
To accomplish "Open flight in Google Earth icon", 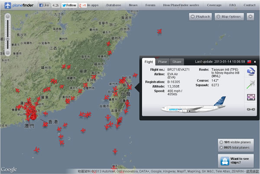I will (251, 71).
